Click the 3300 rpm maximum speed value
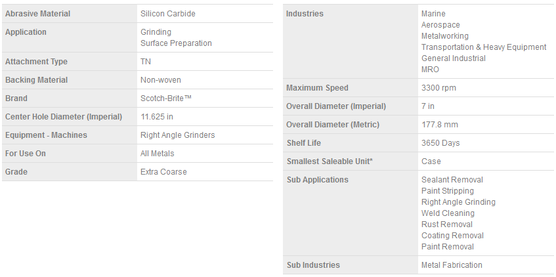The image size is (556, 277). (438, 88)
